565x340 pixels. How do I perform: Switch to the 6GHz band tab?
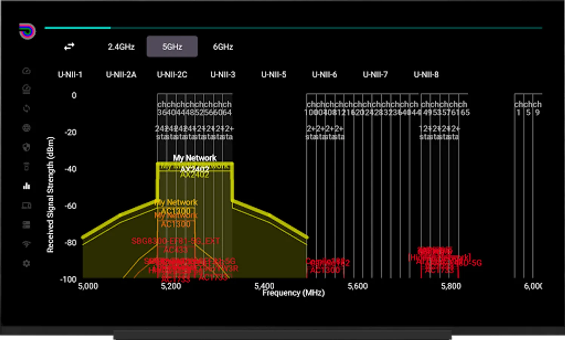223,47
